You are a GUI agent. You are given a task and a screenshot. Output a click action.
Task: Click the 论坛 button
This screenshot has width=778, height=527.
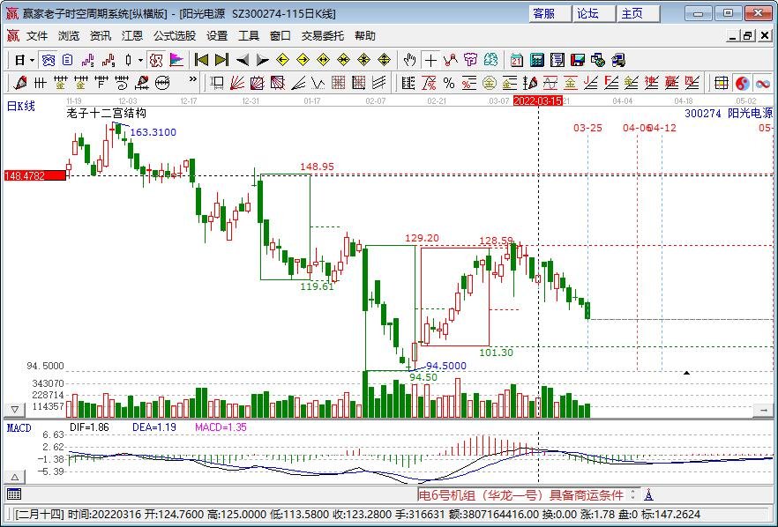(x=594, y=13)
